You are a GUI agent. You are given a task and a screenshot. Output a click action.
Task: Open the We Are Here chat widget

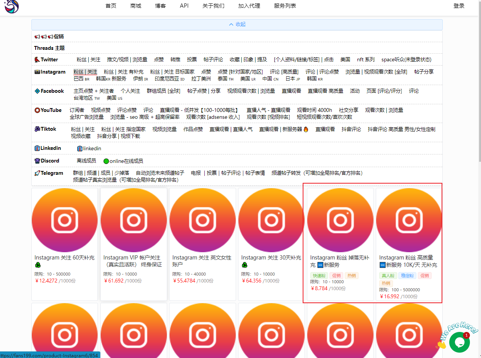460,342
